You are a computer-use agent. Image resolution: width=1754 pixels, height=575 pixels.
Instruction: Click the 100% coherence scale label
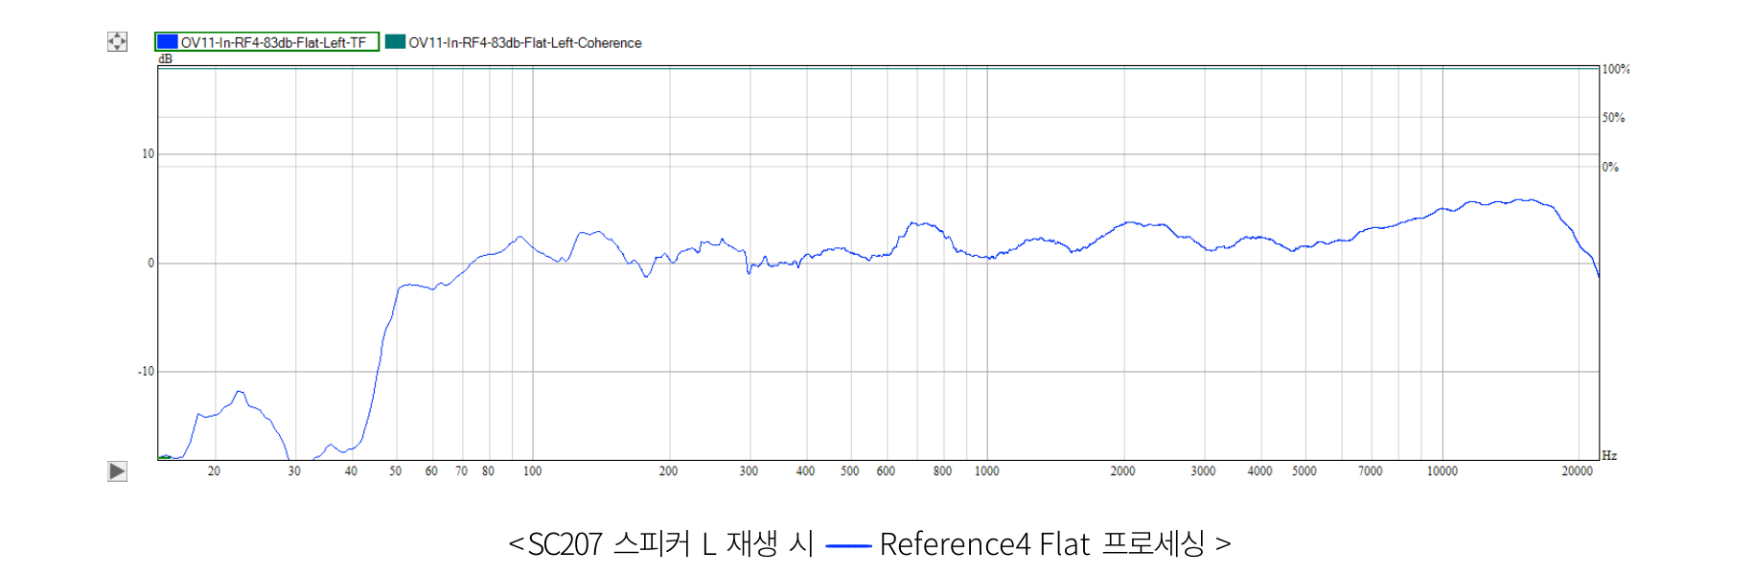click(x=1615, y=69)
